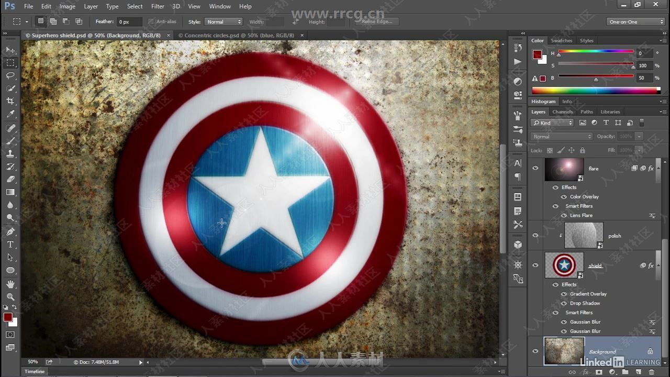Viewport: 670px width, 377px height.
Task: Toggle Quick Mask mode in toolbar
Action: (x=10, y=335)
